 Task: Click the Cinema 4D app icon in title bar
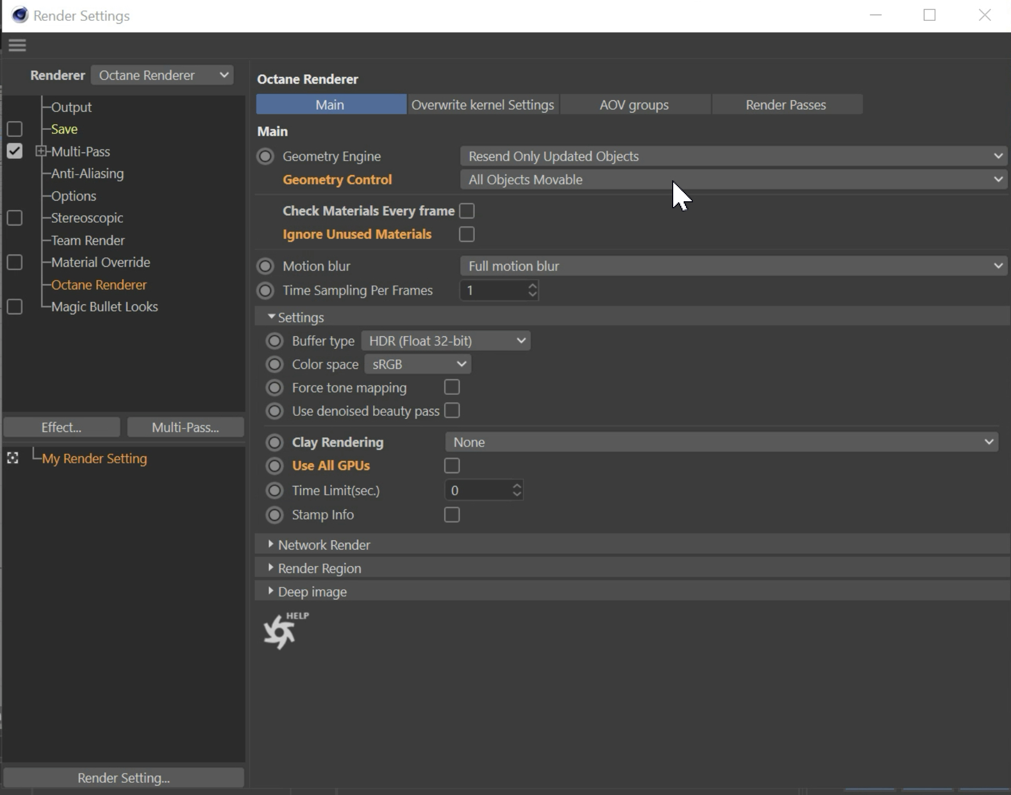tap(20, 15)
